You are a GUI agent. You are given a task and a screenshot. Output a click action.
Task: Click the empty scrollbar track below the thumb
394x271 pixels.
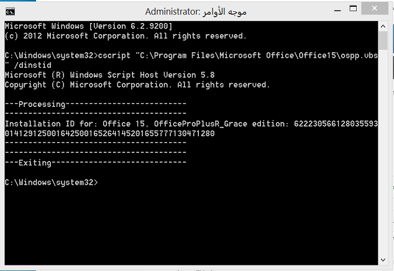tap(383, 152)
